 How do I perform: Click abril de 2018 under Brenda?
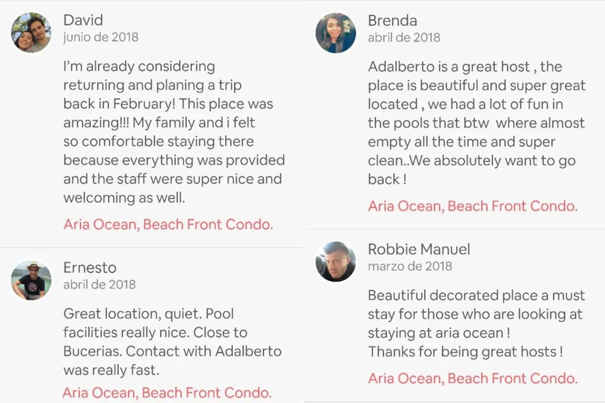point(404,37)
